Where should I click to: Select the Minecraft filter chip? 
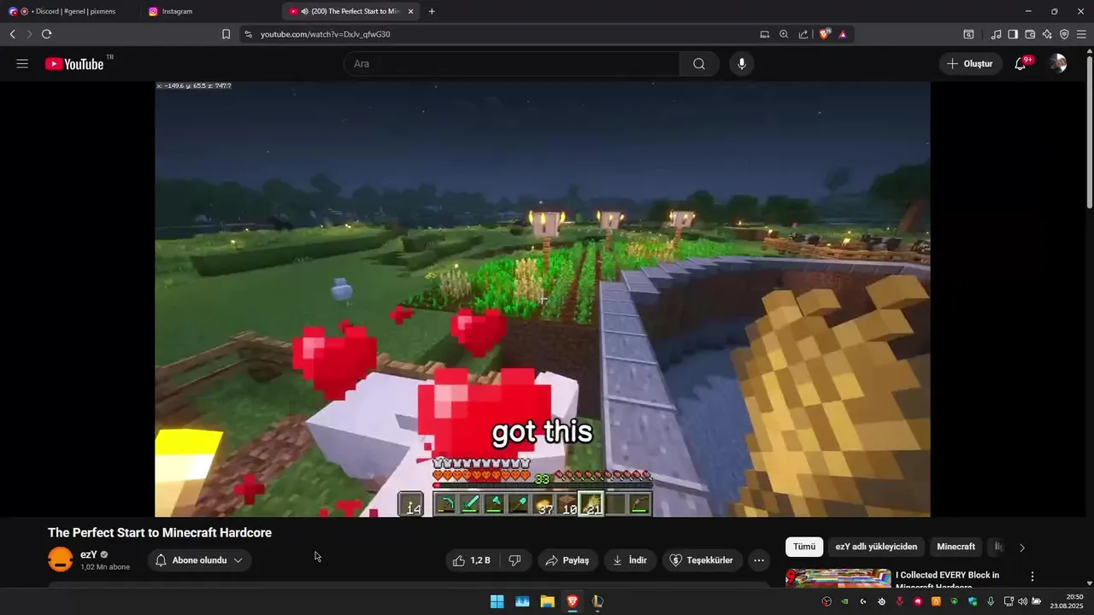(x=956, y=547)
